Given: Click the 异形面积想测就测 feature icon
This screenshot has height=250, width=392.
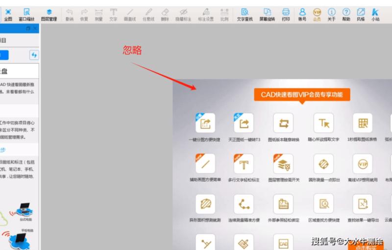Looking at the screenshot, I should pos(205,204).
